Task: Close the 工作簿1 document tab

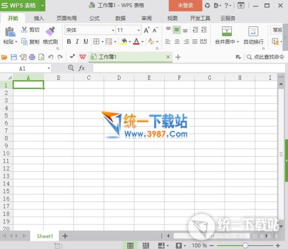Action: coord(168,57)
